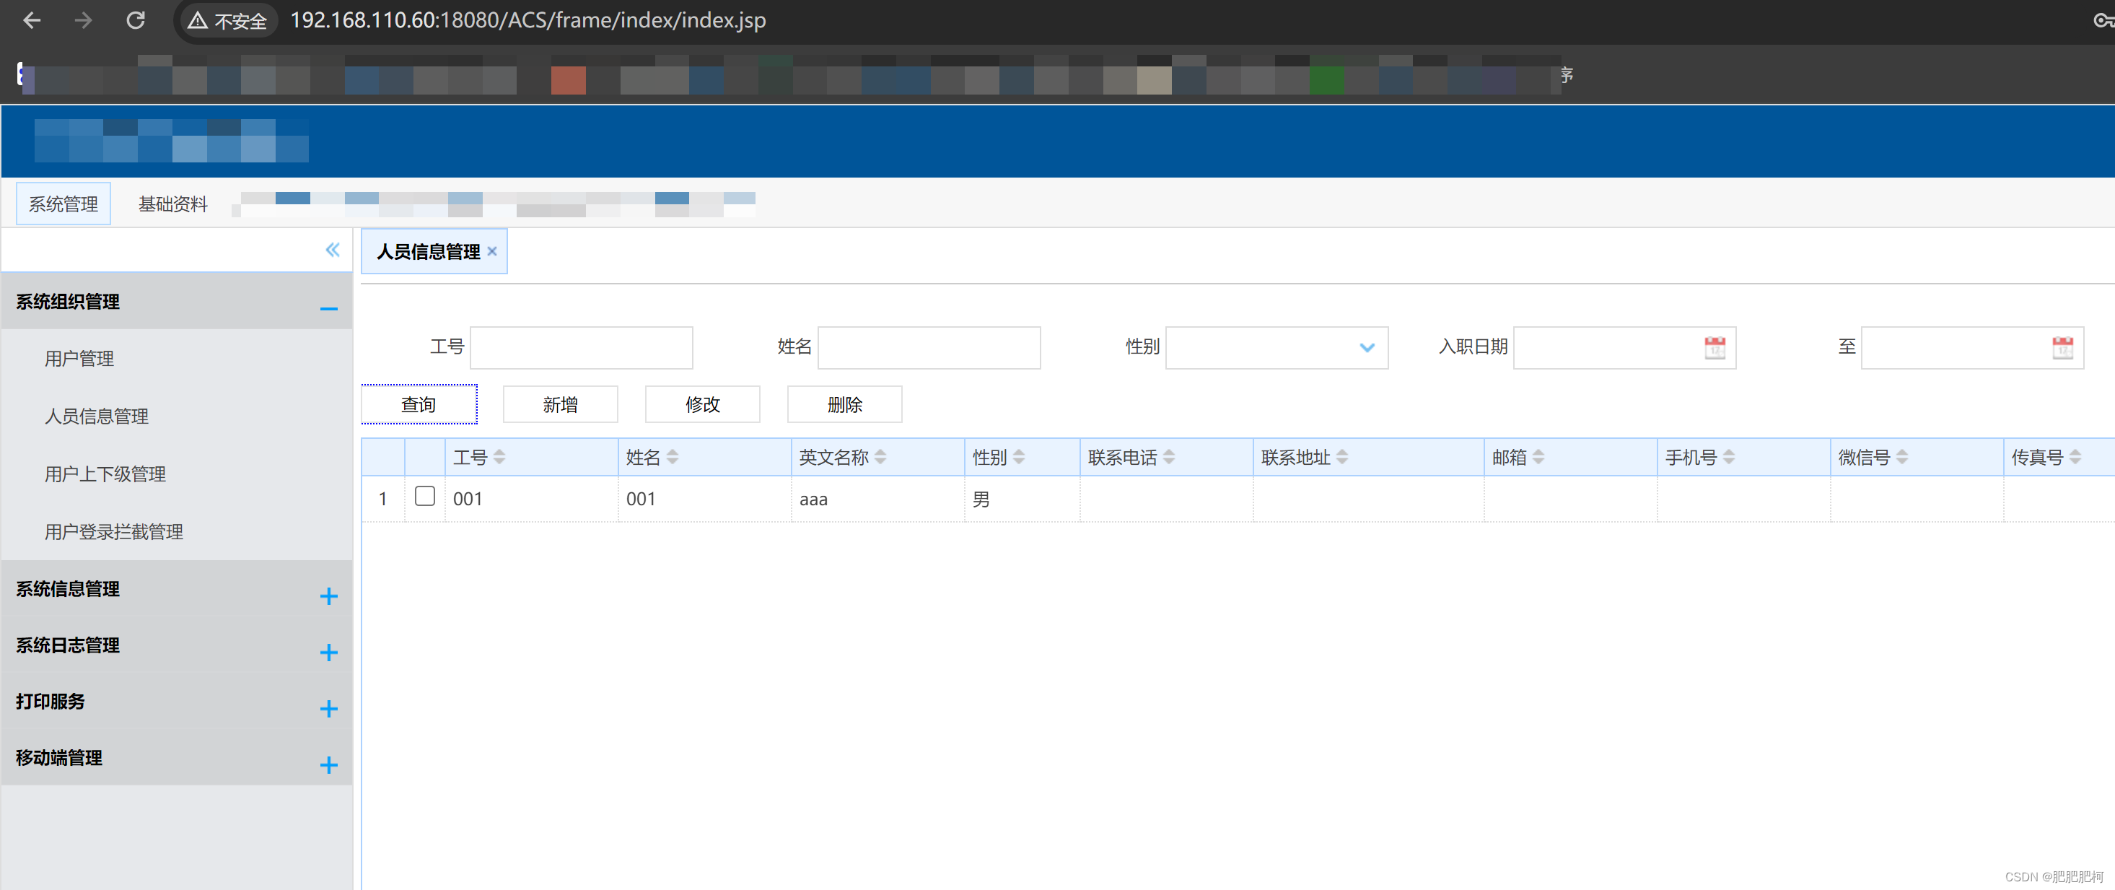Expand 打印服务 with the plus icon
This screenshot has width=2115, height=890.
328,709
